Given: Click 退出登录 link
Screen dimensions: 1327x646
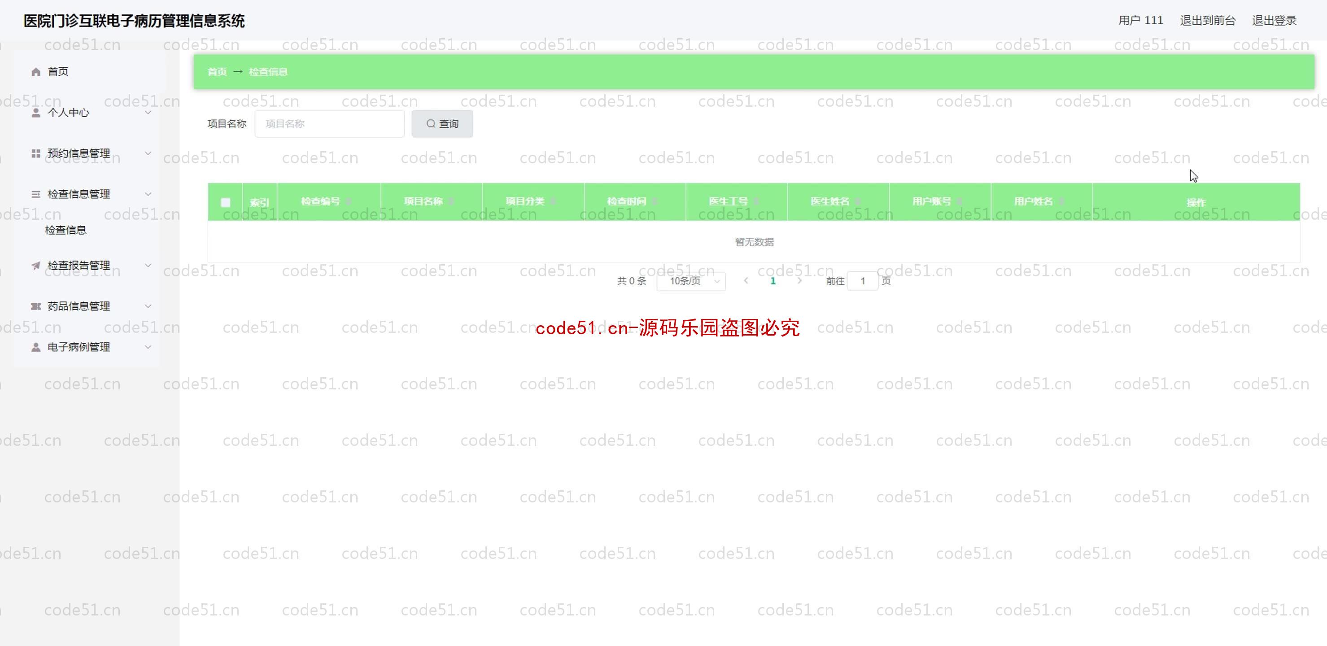Looking at the screenshot, I should tap(1274, 21).
